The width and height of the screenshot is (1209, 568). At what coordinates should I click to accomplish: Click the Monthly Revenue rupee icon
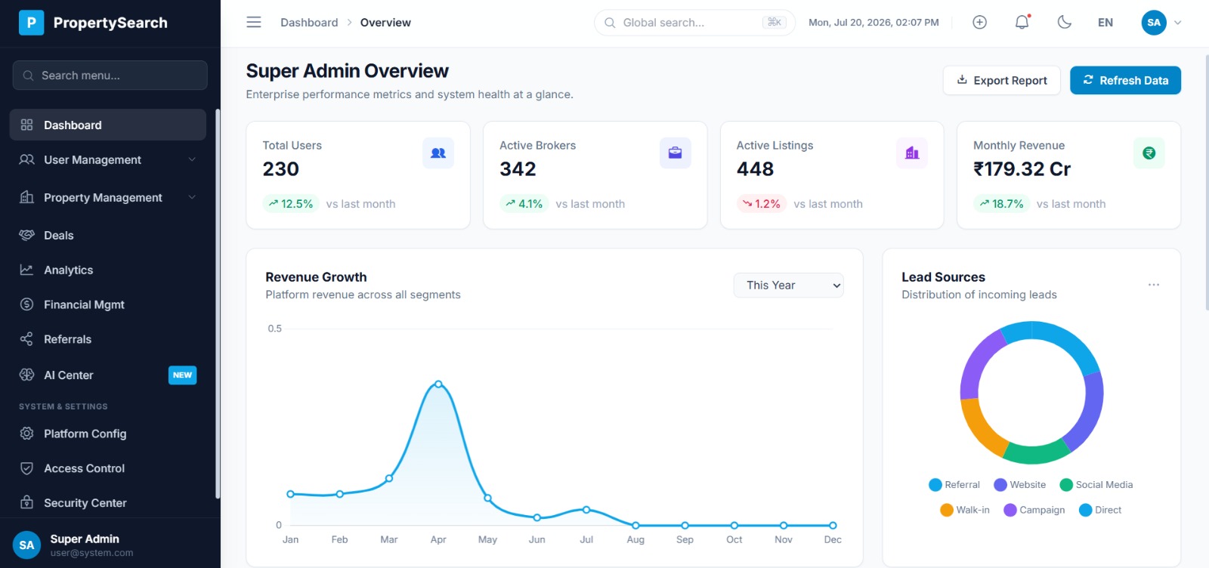point(1149,153)
